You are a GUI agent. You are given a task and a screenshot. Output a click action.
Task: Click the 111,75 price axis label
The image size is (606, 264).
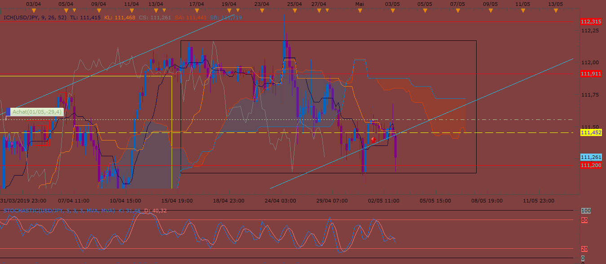(590, 95)
